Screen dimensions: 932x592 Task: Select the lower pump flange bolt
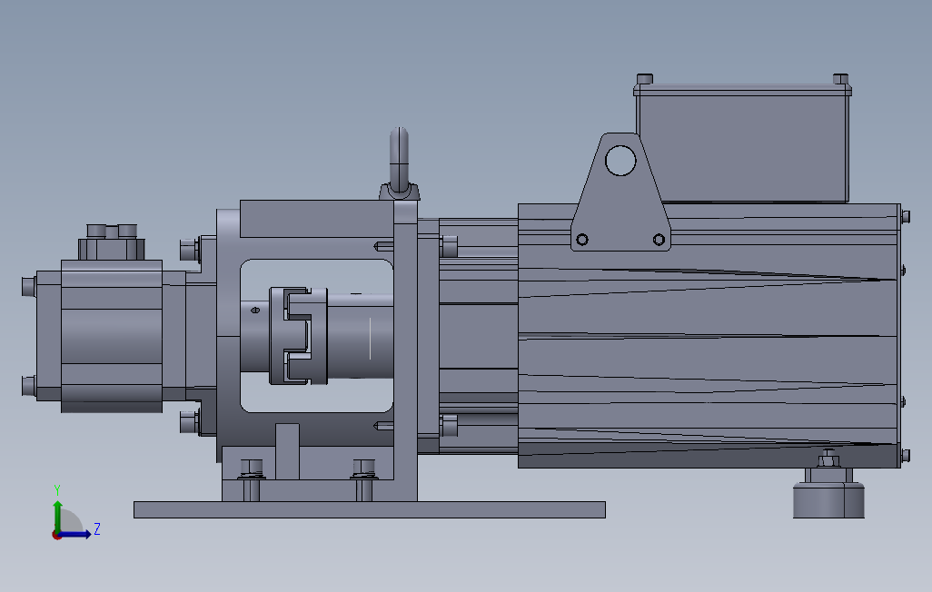(190, 422)
